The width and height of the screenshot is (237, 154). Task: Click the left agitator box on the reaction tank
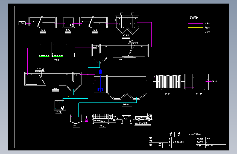[x=122, y=14]
